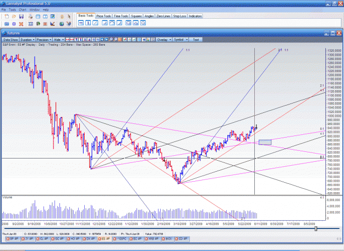Close the GC #F tab
This screenshot has height=251, width=344.
coord(53,239)
